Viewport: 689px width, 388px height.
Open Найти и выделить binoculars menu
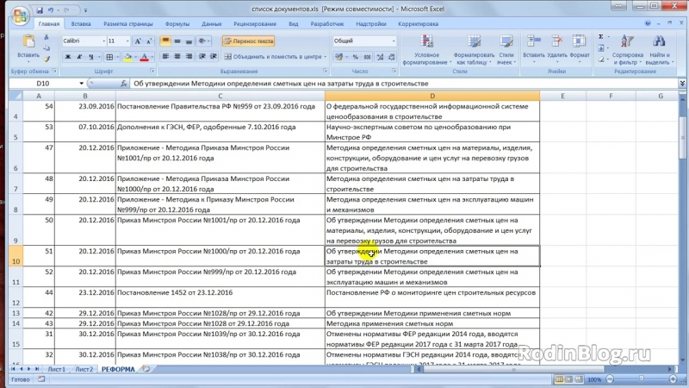click(659, 50)
